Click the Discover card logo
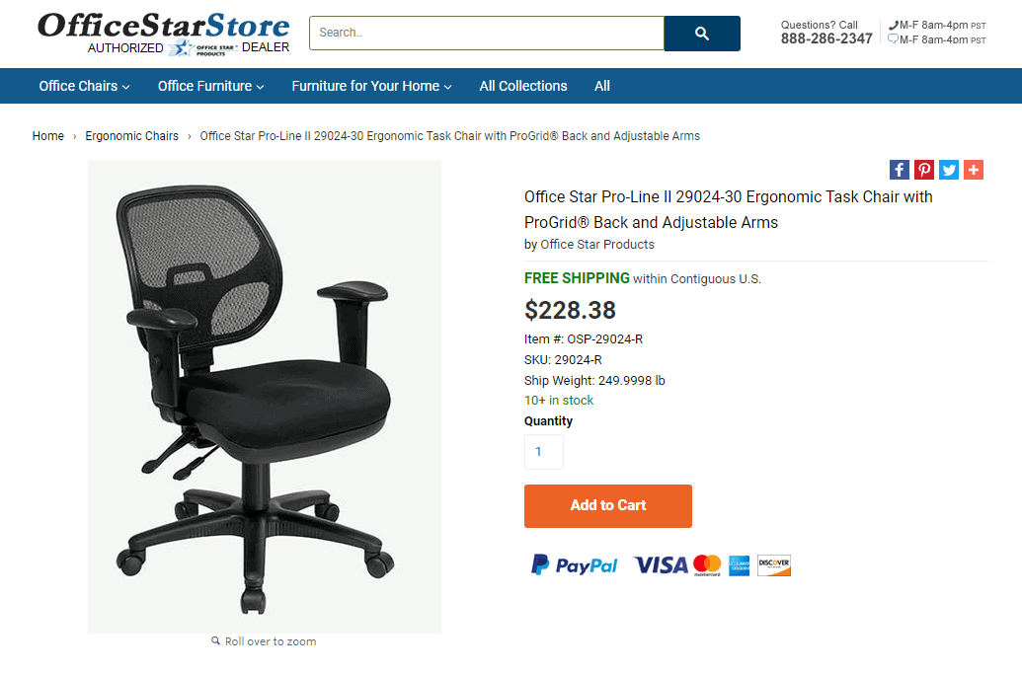Image resolution: width=1022 pixels, height=674 pixels. coord(774,565)
